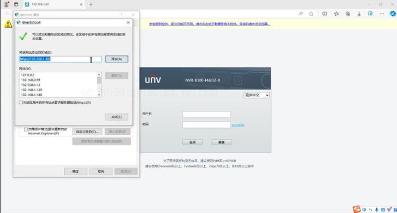Click the yellow warning triangle icon

(8, 24)
